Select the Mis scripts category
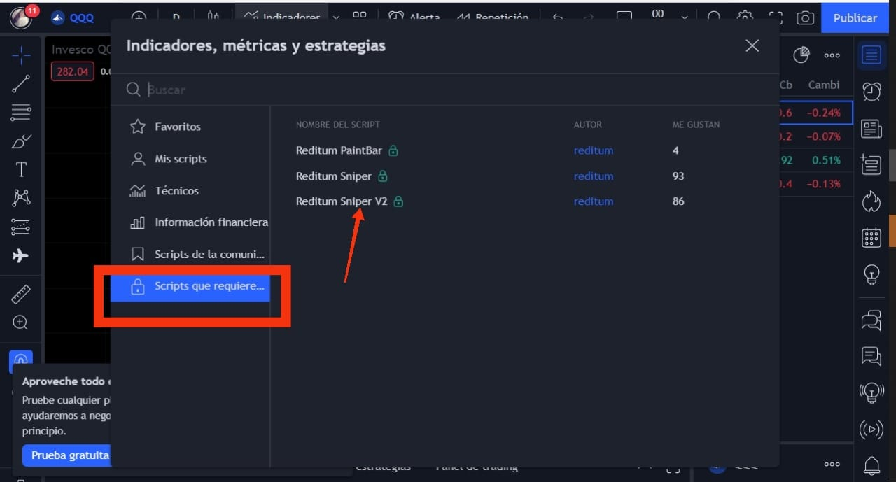This screenshot has height=482, width=896. [190, 159]
